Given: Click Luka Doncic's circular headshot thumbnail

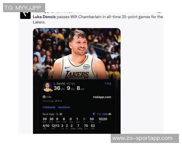Looking at the screenshot, I should [48, 87].
